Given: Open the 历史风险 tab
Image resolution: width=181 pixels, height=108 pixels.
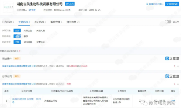Looking at the screenshot, I should tap(40, 22).
